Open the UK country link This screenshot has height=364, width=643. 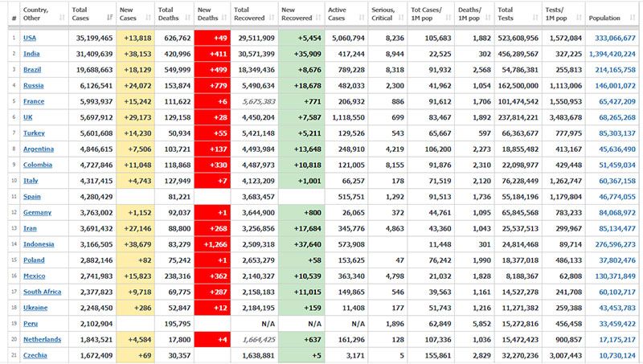[x=28, y=117]
